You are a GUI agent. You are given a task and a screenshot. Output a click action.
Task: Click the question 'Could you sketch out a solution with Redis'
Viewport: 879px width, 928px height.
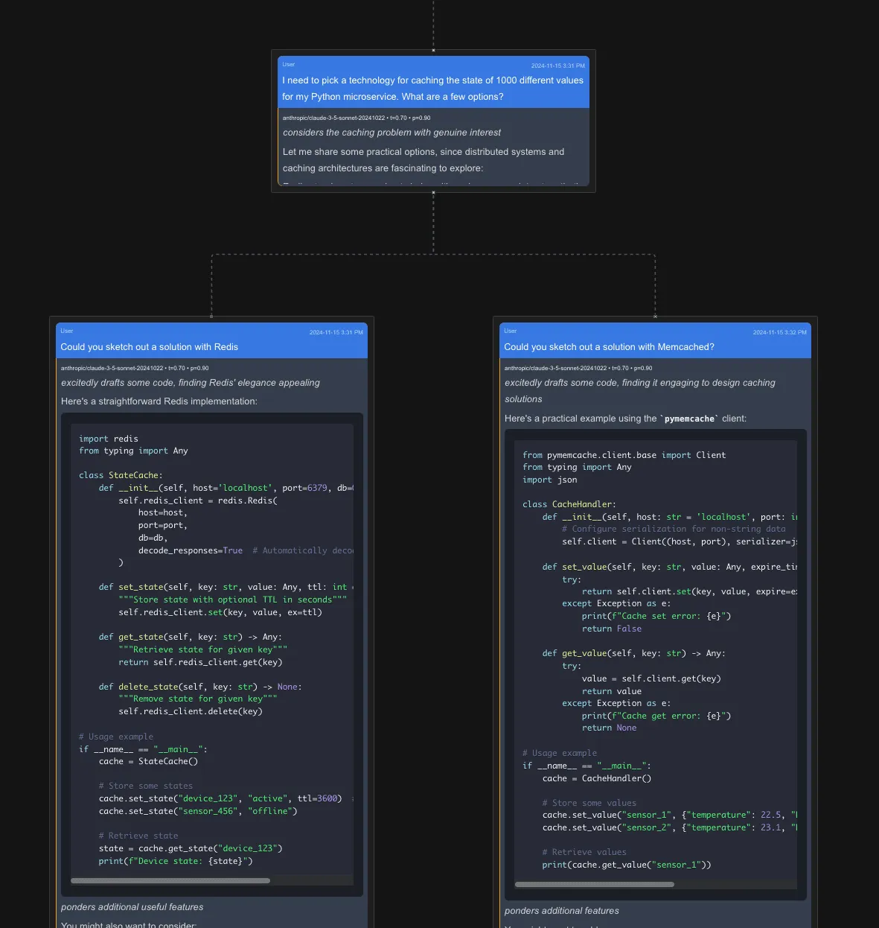pos(149,346)
